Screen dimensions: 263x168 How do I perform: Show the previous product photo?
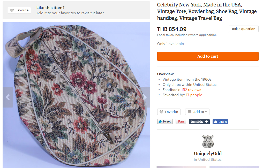coord(8,97)
